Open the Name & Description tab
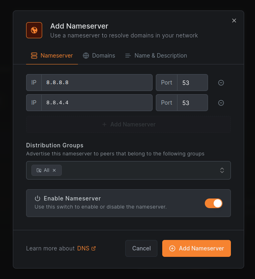 tap(156, 56)
